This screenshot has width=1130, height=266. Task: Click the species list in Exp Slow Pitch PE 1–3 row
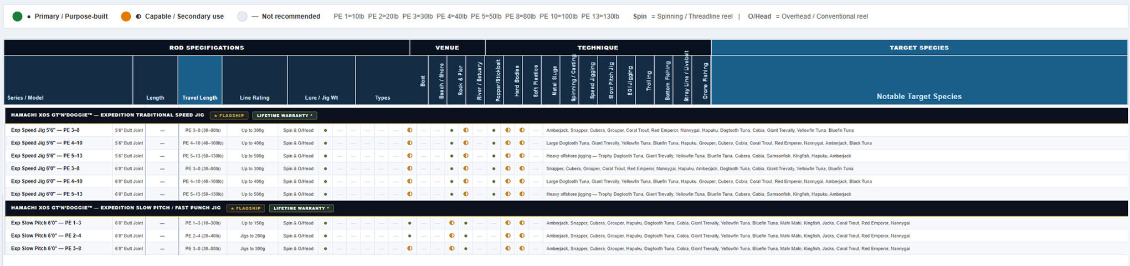click(x=728, y=223)
